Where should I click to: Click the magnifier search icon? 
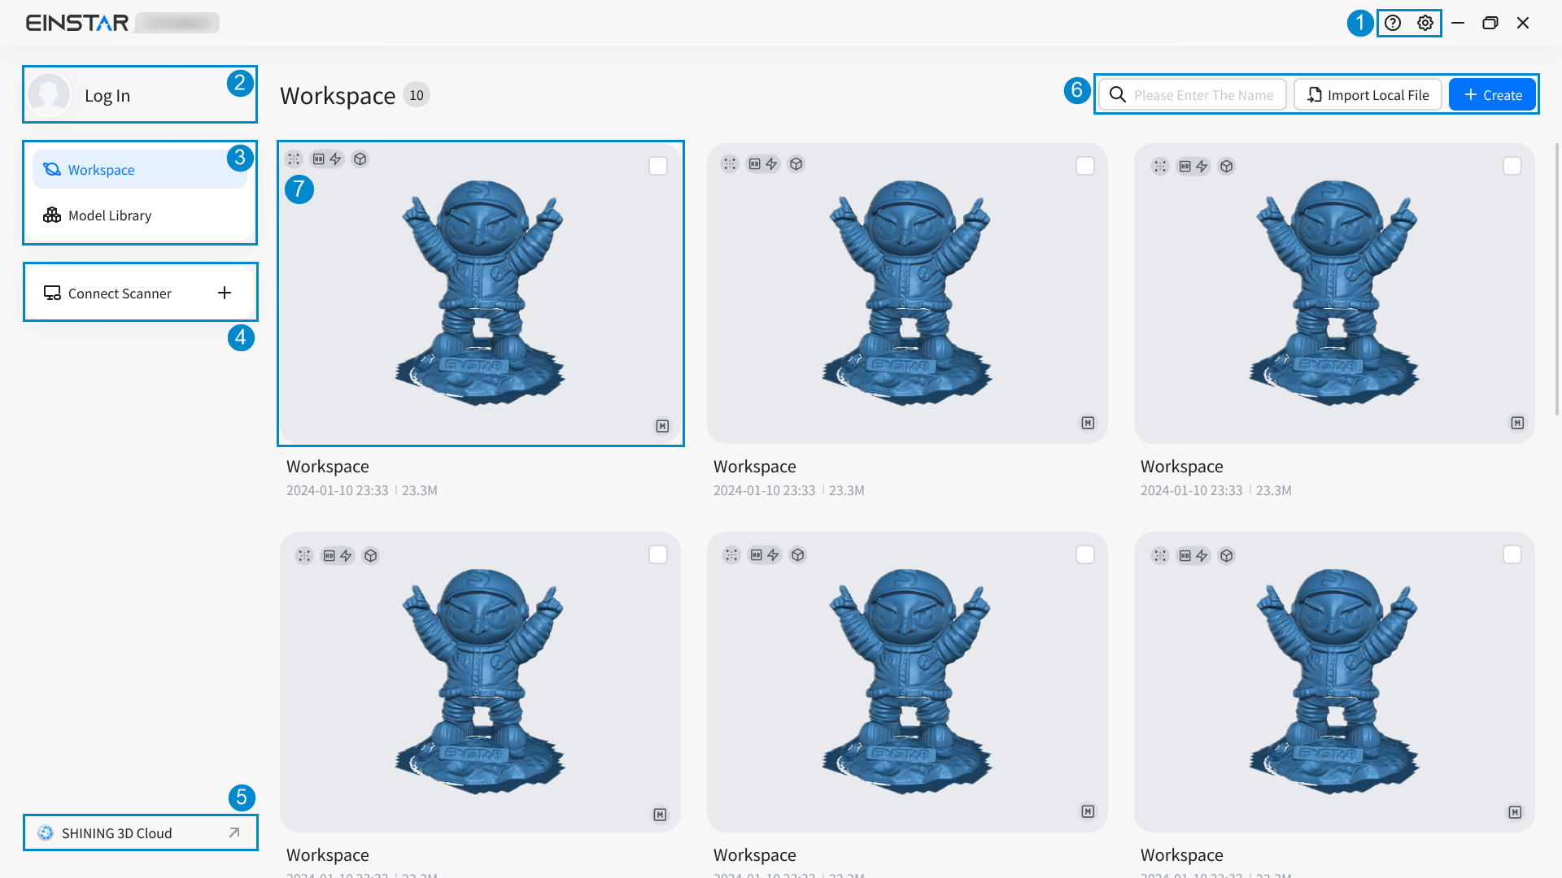pos(1118,95)
